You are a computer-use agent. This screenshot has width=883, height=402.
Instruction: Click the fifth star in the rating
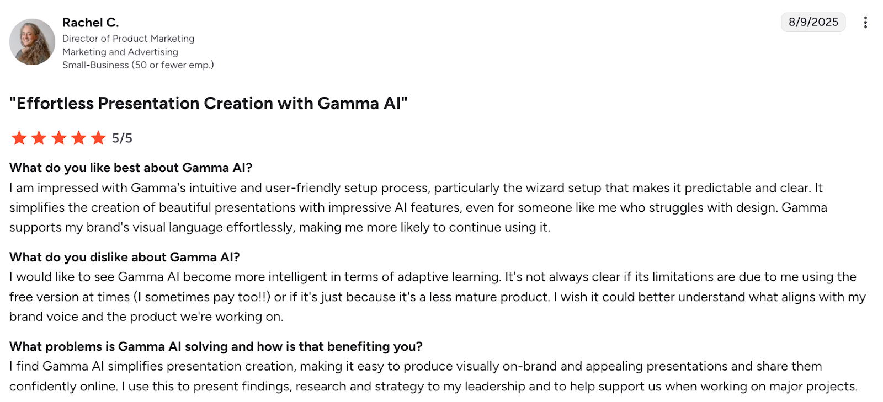[98, 138]
